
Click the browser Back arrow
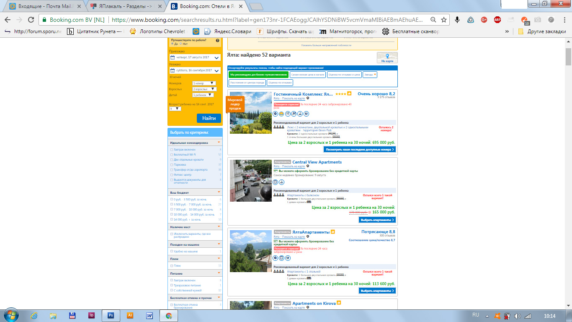pyautogui.click(x=8, y=20)
